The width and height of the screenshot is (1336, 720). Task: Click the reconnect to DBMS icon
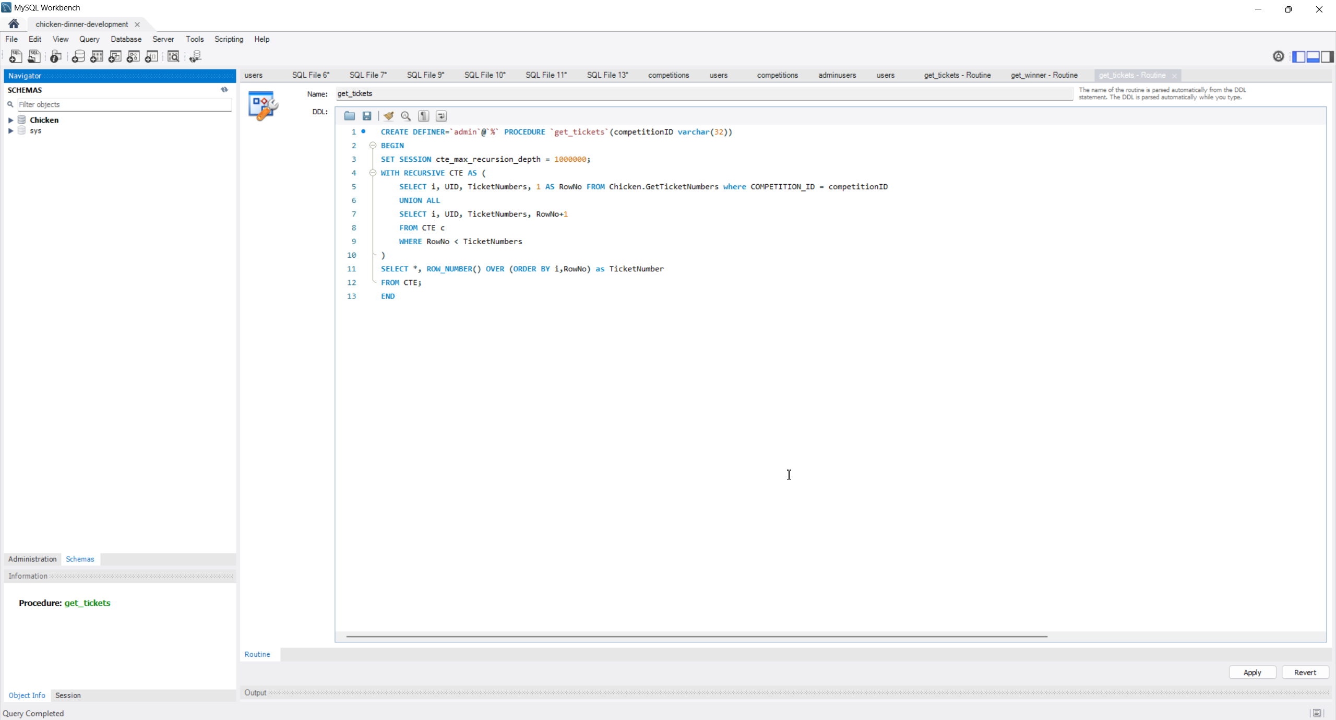pos(195,56)
